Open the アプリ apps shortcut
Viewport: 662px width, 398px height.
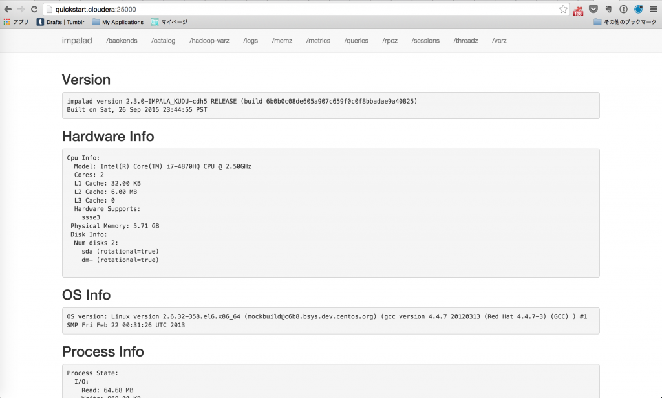pyautogui.click(x=16, y=22)
